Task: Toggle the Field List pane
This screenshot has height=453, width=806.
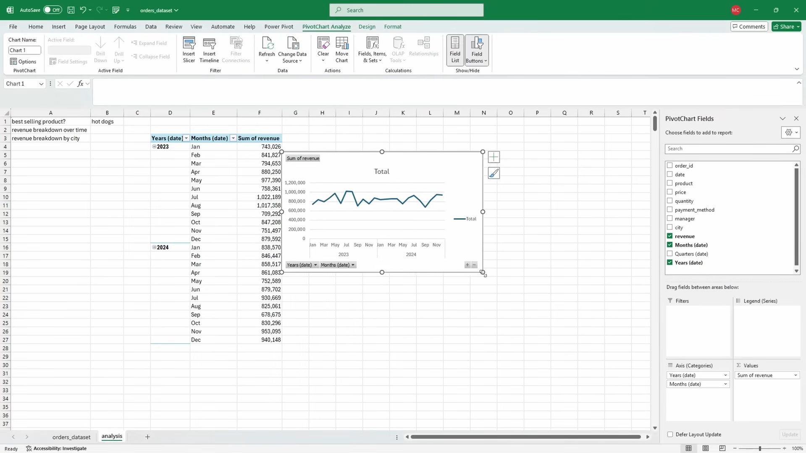Action: tap(455, 50)
